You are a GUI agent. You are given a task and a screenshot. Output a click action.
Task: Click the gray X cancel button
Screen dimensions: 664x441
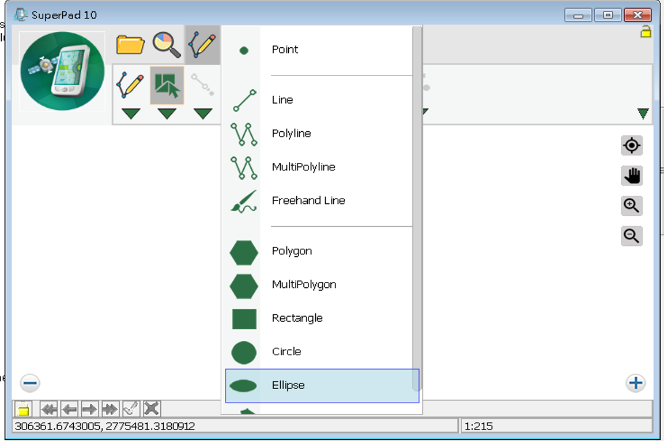tap(152, 409)
